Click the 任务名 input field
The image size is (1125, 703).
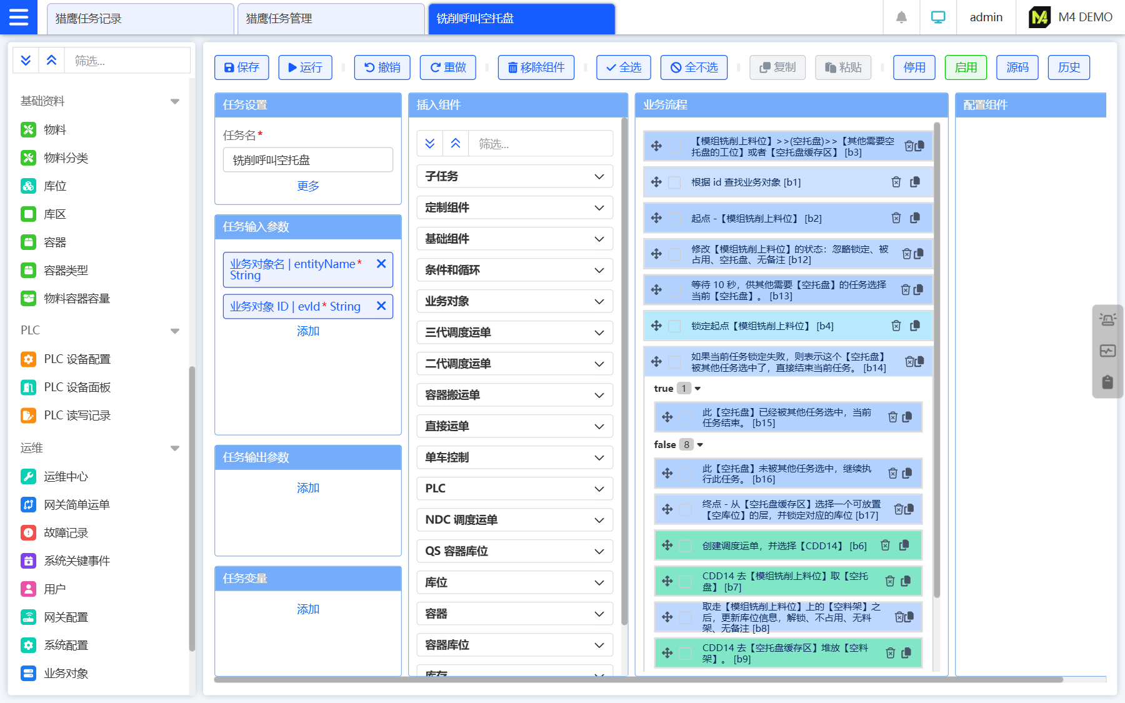click(308, 160)
